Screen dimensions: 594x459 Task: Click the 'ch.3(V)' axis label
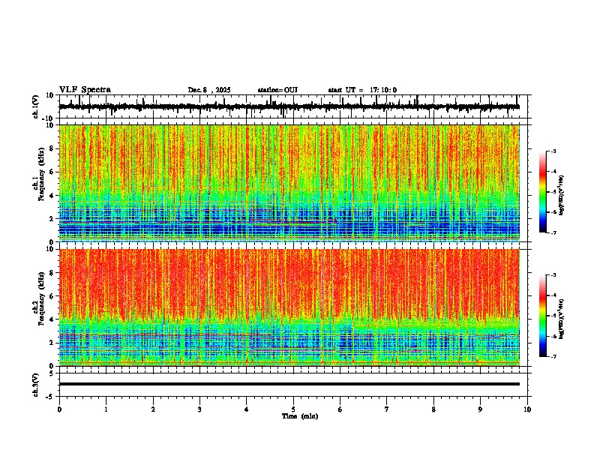coord(36,385)
